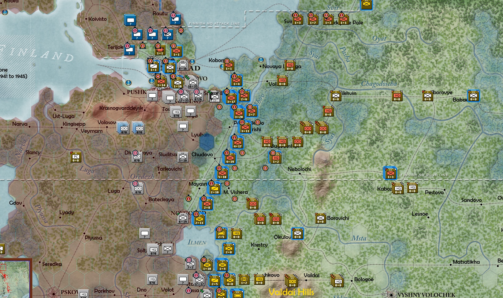Select the German 17=35 infantry counter

pos(184,97)
